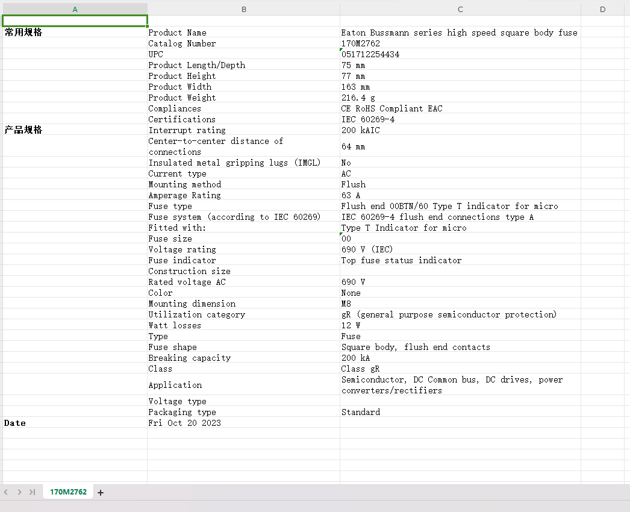Select 'Fuse system (according to IEC 60269)' cell
Image resolution: width=630 pixels, height=512 pixels.
pos(244,217)
